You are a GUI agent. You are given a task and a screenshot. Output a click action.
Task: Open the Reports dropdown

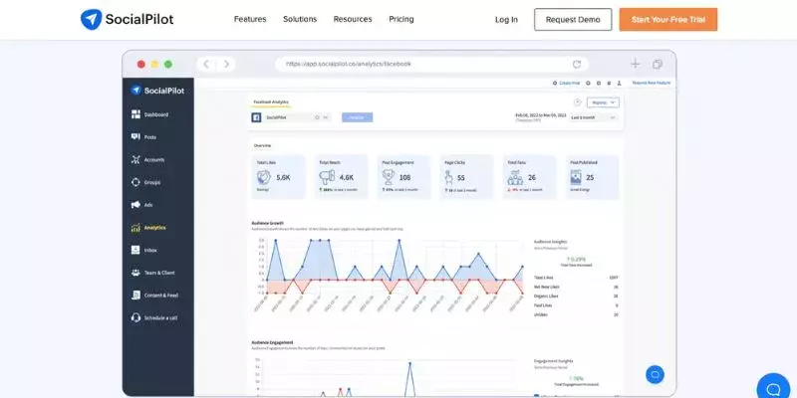603,102
